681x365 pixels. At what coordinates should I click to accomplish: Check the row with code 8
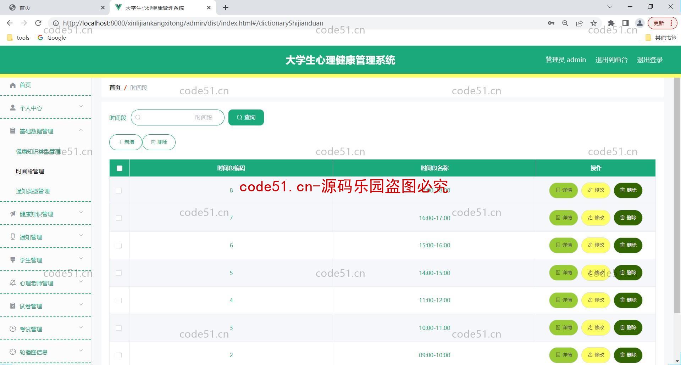click(x=119, y=191)
